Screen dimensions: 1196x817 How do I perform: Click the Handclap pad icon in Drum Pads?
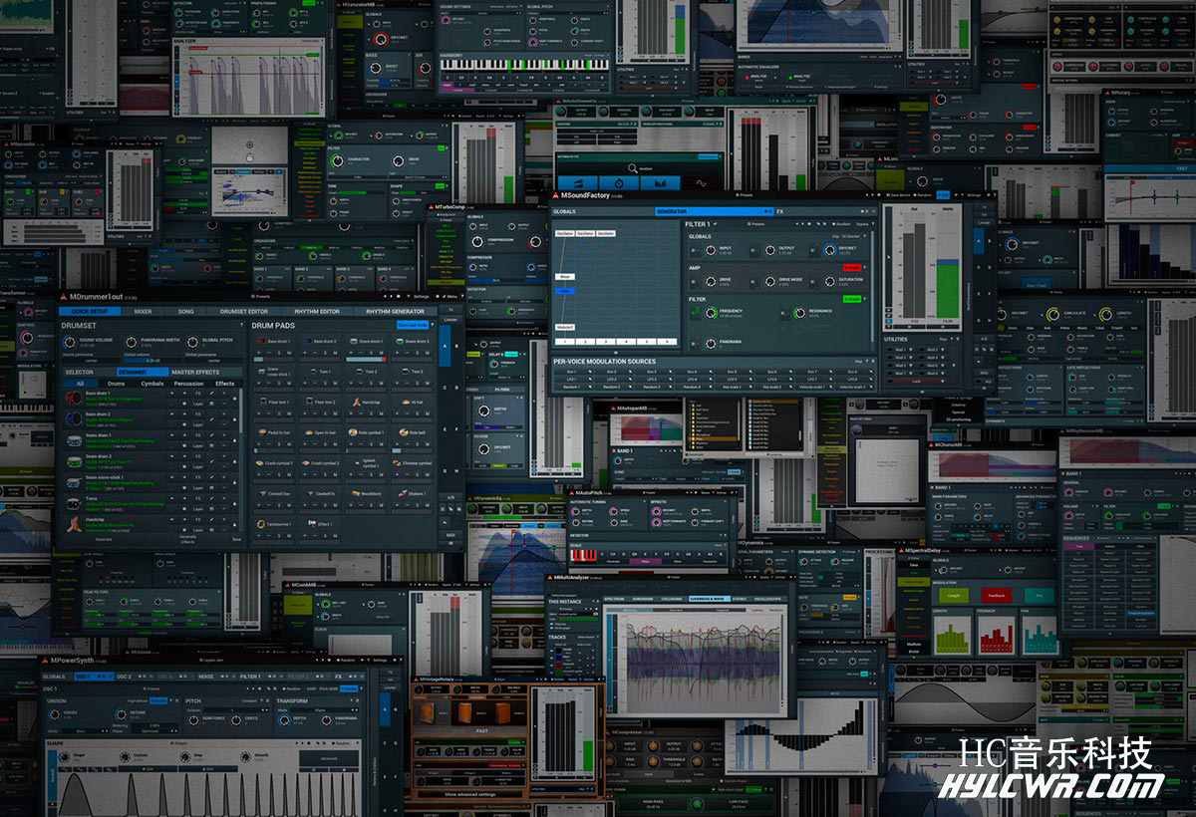357,402
